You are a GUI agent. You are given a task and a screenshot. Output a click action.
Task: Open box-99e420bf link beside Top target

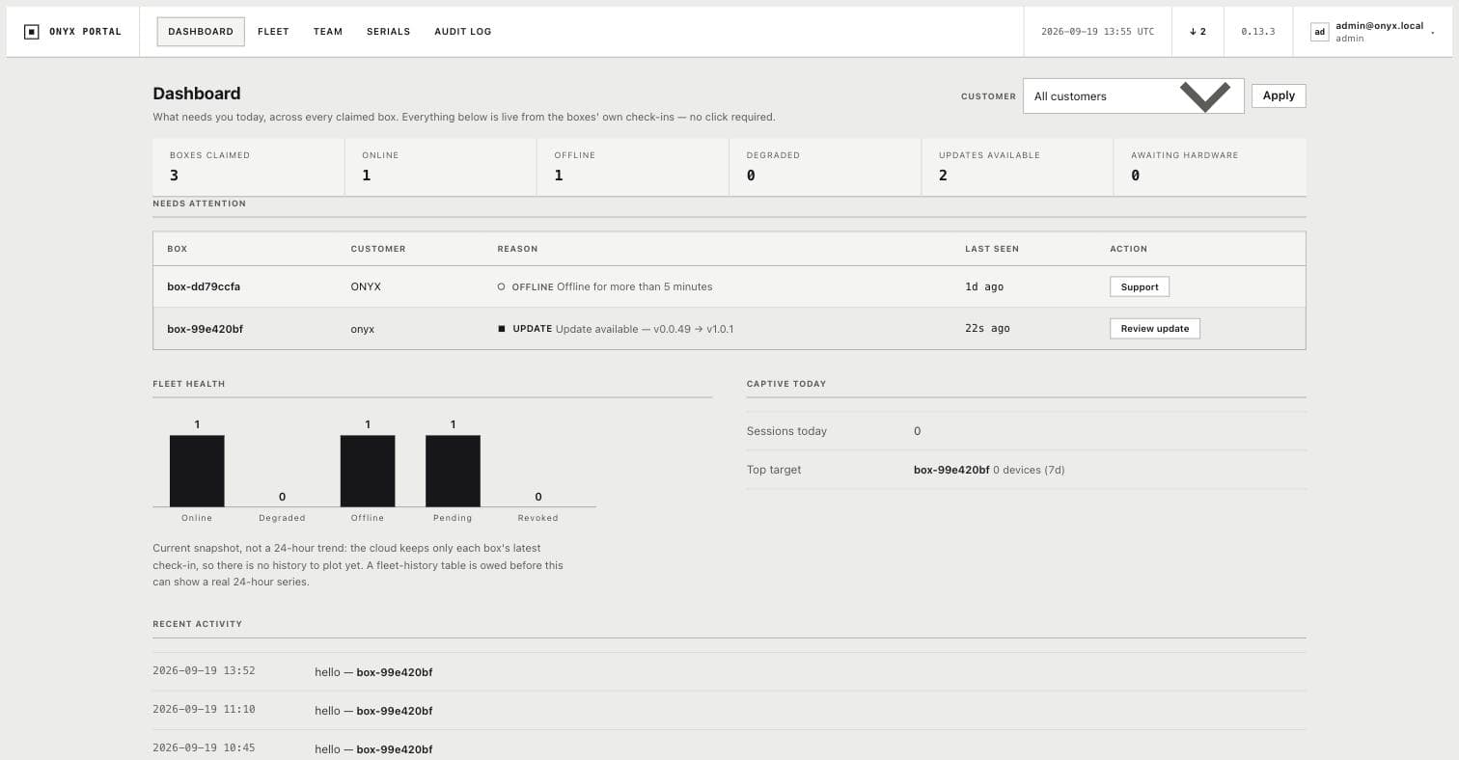pos(951,470)
